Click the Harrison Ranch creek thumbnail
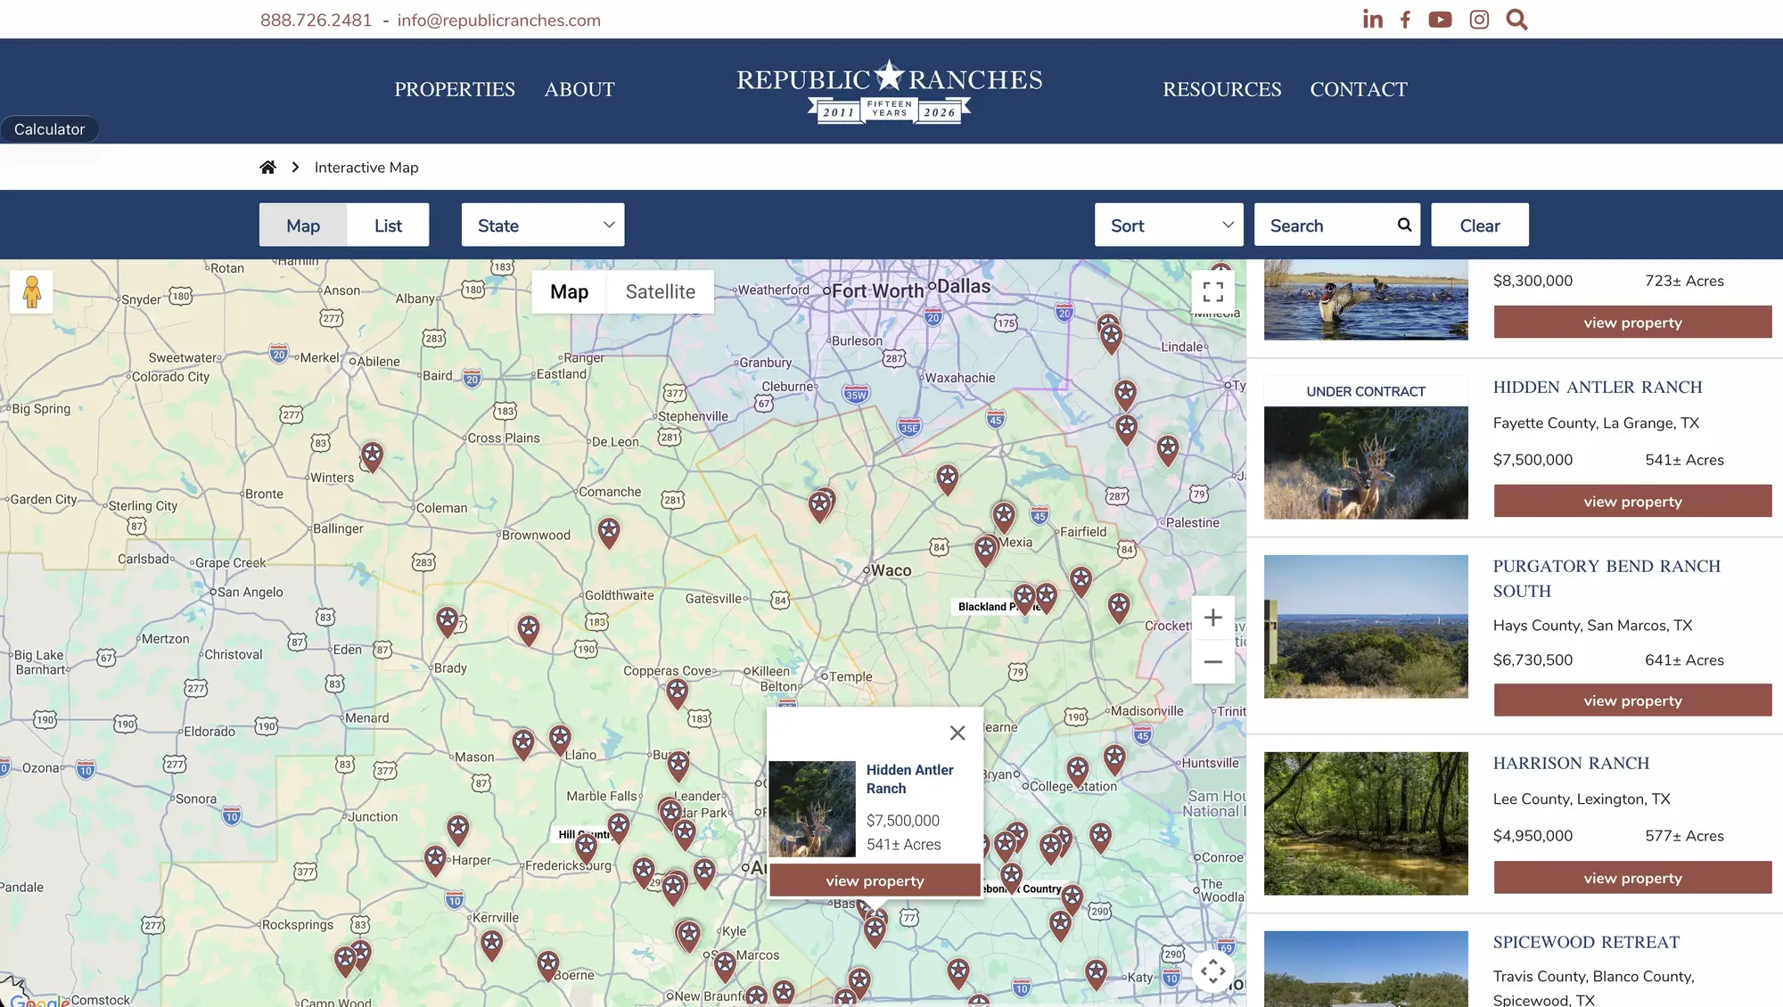The width and height of the screenshot is (1783, 1007). pos(1365,823)
